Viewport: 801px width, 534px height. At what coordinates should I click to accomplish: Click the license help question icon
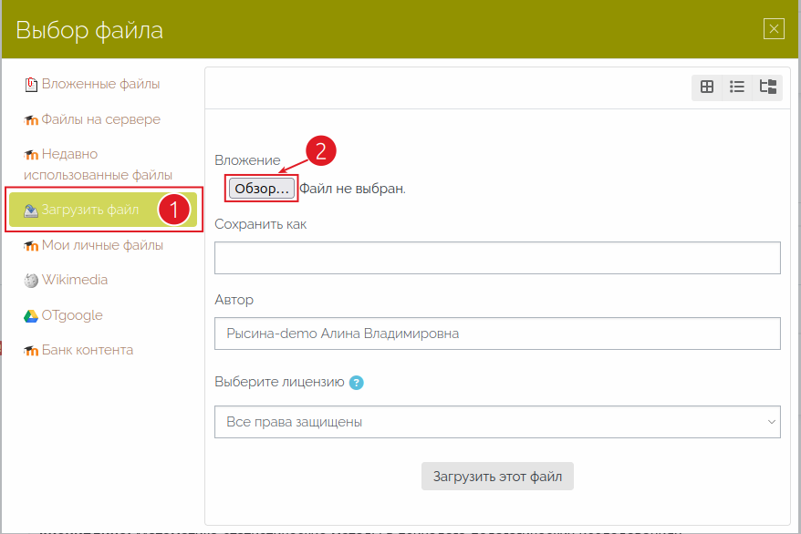pos(357,383)
